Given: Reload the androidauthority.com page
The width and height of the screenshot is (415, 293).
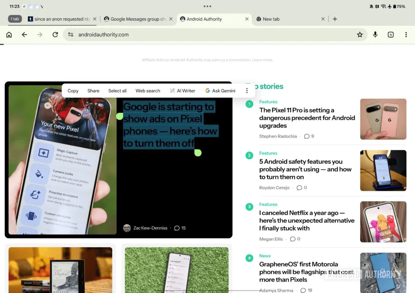Looking at the screenshot, I should [x=55, y=35].
